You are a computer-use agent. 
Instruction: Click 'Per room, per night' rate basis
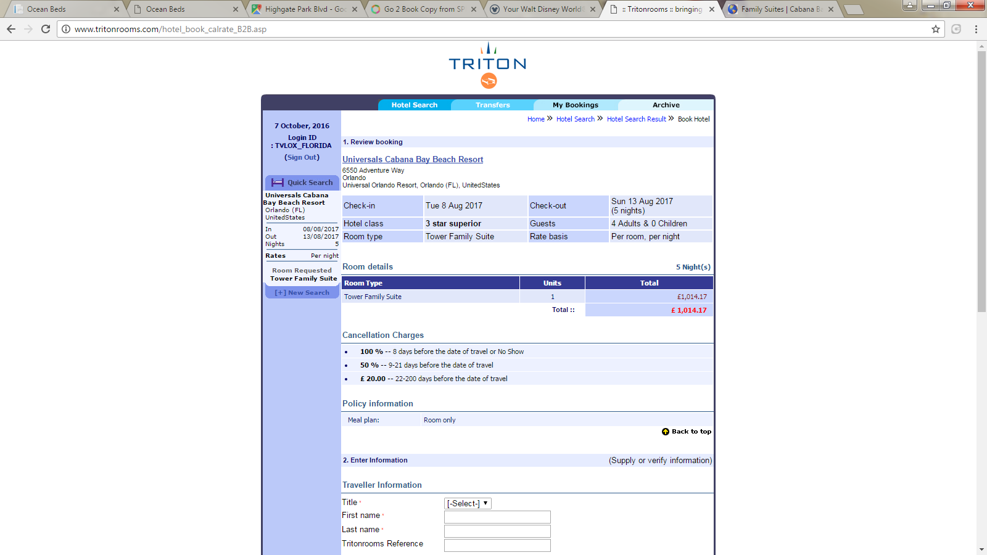click(x=645, y=237)
